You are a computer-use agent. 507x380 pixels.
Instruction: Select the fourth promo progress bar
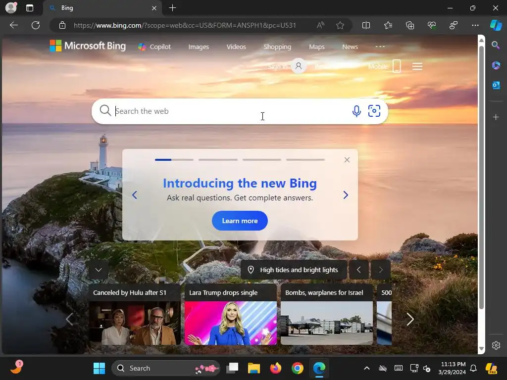pos(305,160)
